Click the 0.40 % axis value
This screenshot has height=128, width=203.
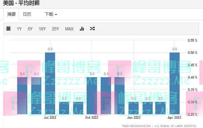tap(193, 77)
